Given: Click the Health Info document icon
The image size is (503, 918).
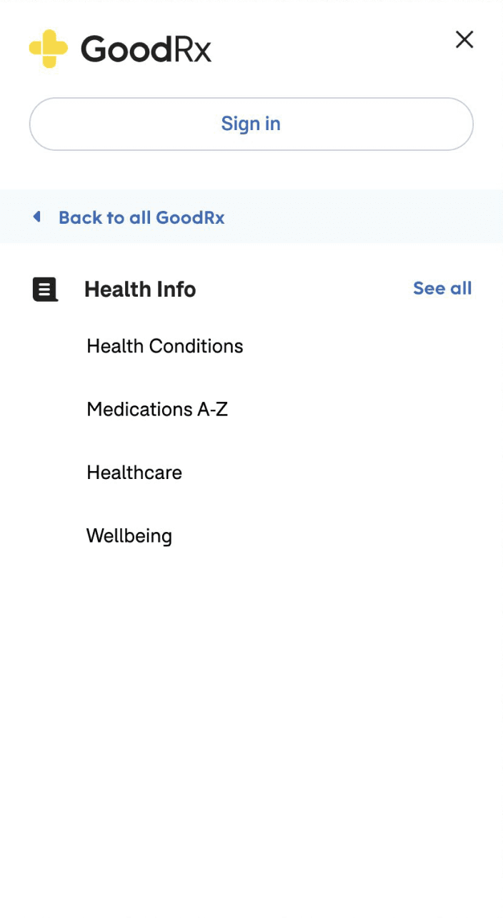Looking at the screenshot, I should [x=45, y=290].
